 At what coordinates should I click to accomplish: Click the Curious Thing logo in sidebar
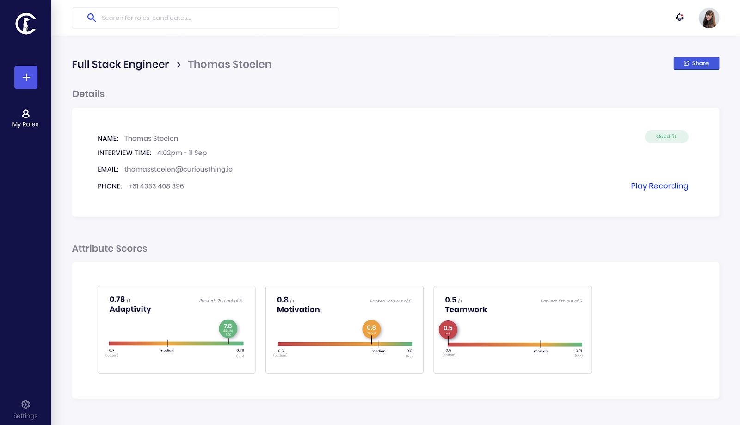(x=26, y=24)
